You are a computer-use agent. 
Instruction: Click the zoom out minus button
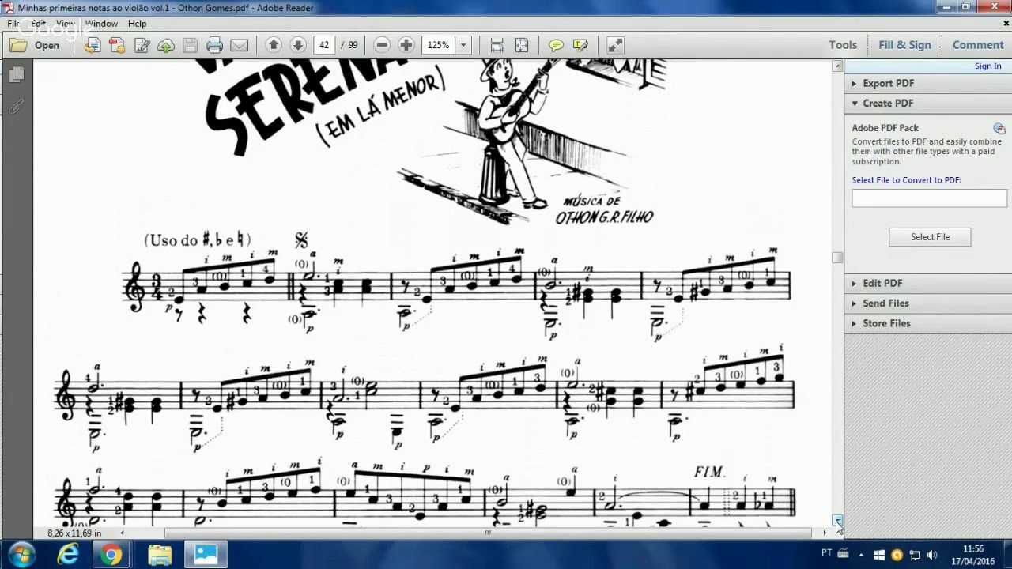[x=382, y=45]
